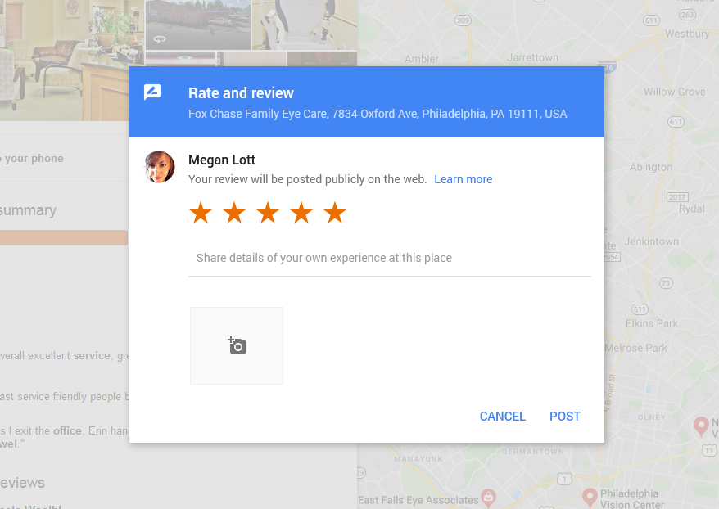Open the waiting room photo thumbnail
The image size is (719, 509).
[72, 61]
